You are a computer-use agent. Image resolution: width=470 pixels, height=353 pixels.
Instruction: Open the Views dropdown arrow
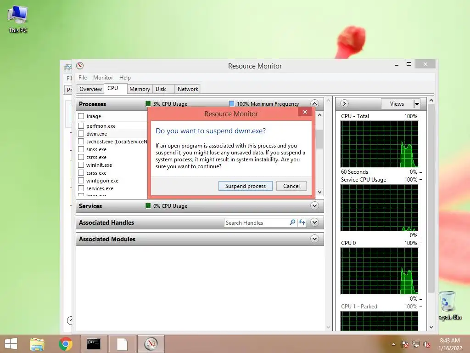(x=417, y=104)
